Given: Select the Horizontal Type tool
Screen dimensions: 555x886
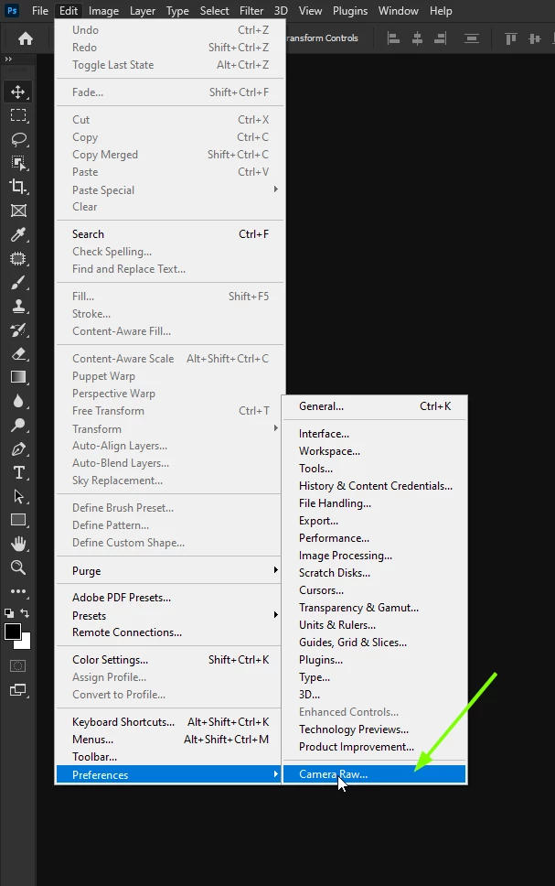Looking at the screenshot, I should click(x=18, y=472).
